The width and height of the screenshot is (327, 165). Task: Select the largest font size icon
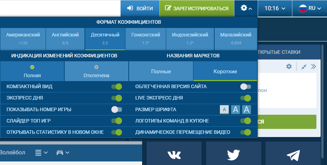[x=247, y=109]
